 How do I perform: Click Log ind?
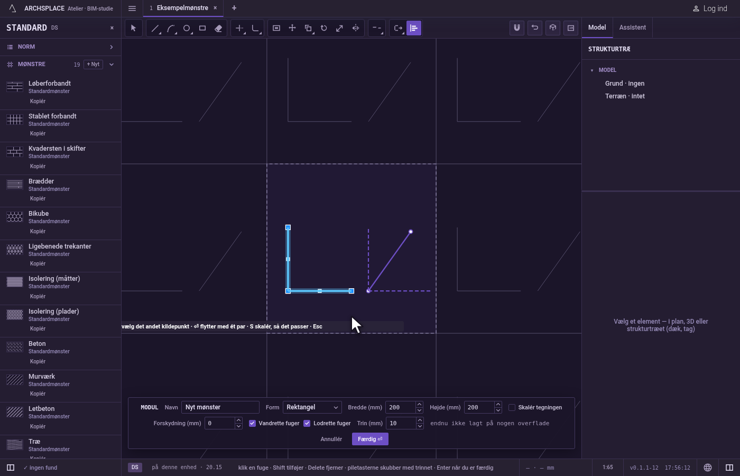click(x=710, y=8)
